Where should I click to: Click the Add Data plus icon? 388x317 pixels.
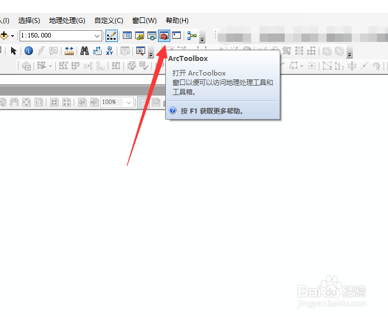[4, 35]
